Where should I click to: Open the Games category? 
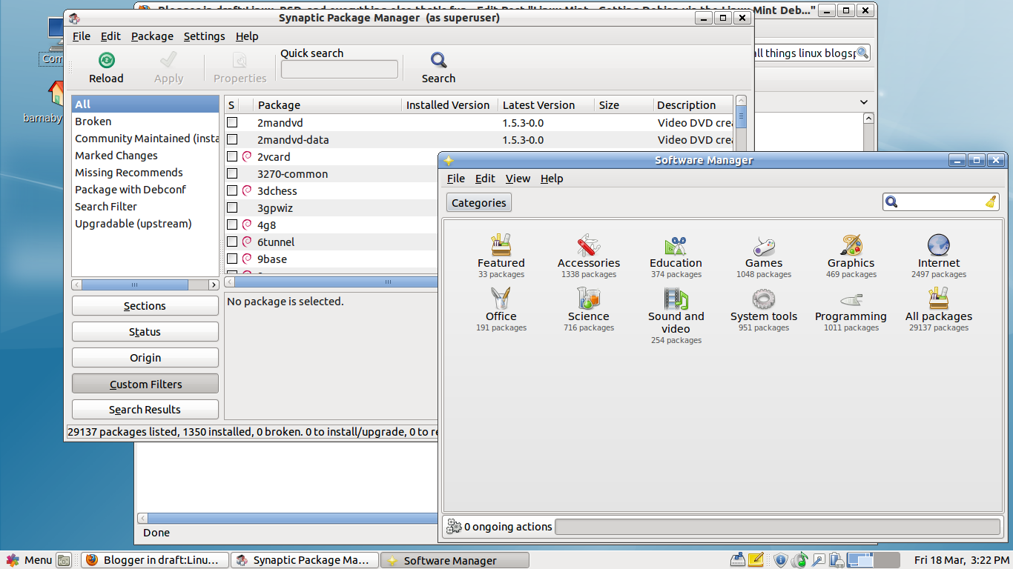pyautogui.click(x=764, y=256)
